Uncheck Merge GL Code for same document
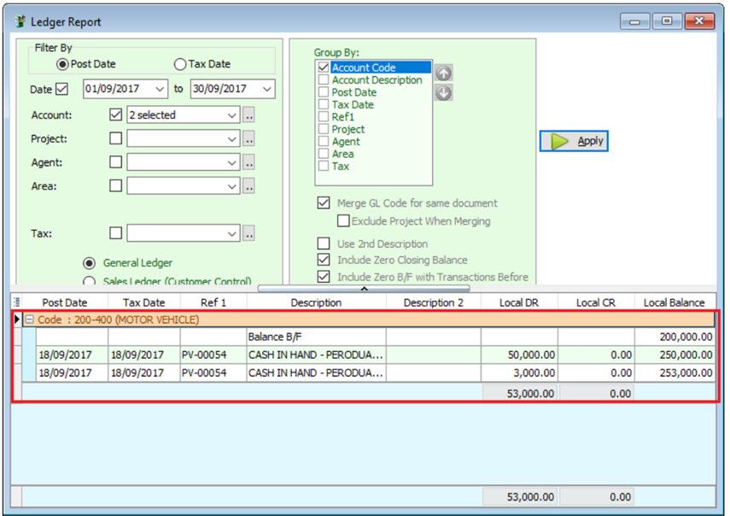 (324, 203)
